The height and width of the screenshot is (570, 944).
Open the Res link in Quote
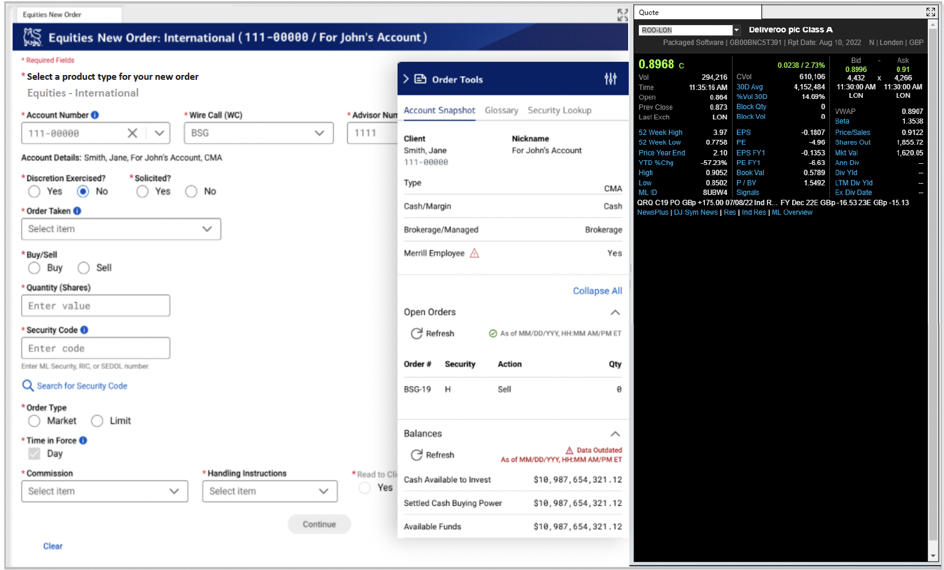pos(730,212)
